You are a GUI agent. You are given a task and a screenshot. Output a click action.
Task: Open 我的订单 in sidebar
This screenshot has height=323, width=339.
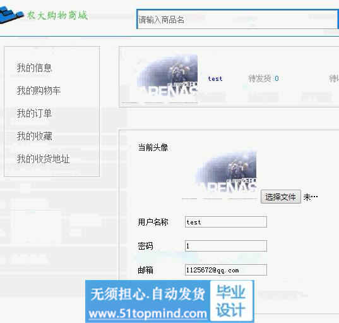click(x=34, y=113)
